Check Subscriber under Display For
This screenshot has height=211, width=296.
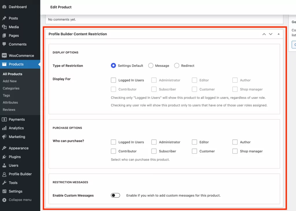tap(154, 89)
